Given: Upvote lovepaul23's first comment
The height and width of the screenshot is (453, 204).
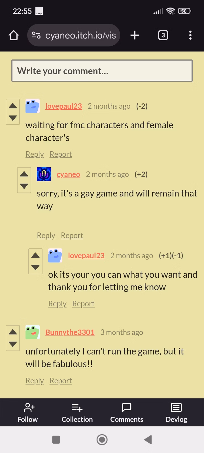Looking at the screenshot, I should (x=13, y=106).
